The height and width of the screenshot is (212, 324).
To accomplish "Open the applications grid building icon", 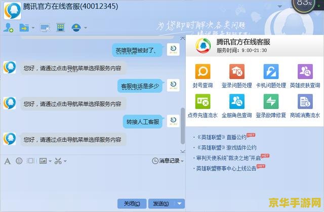I will click(61, 27).
